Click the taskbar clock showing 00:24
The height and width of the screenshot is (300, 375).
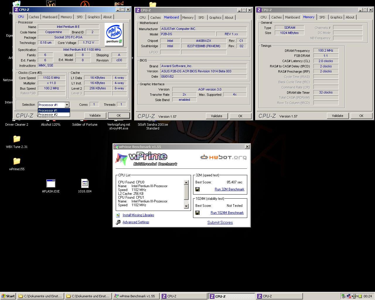click(368, 296)
